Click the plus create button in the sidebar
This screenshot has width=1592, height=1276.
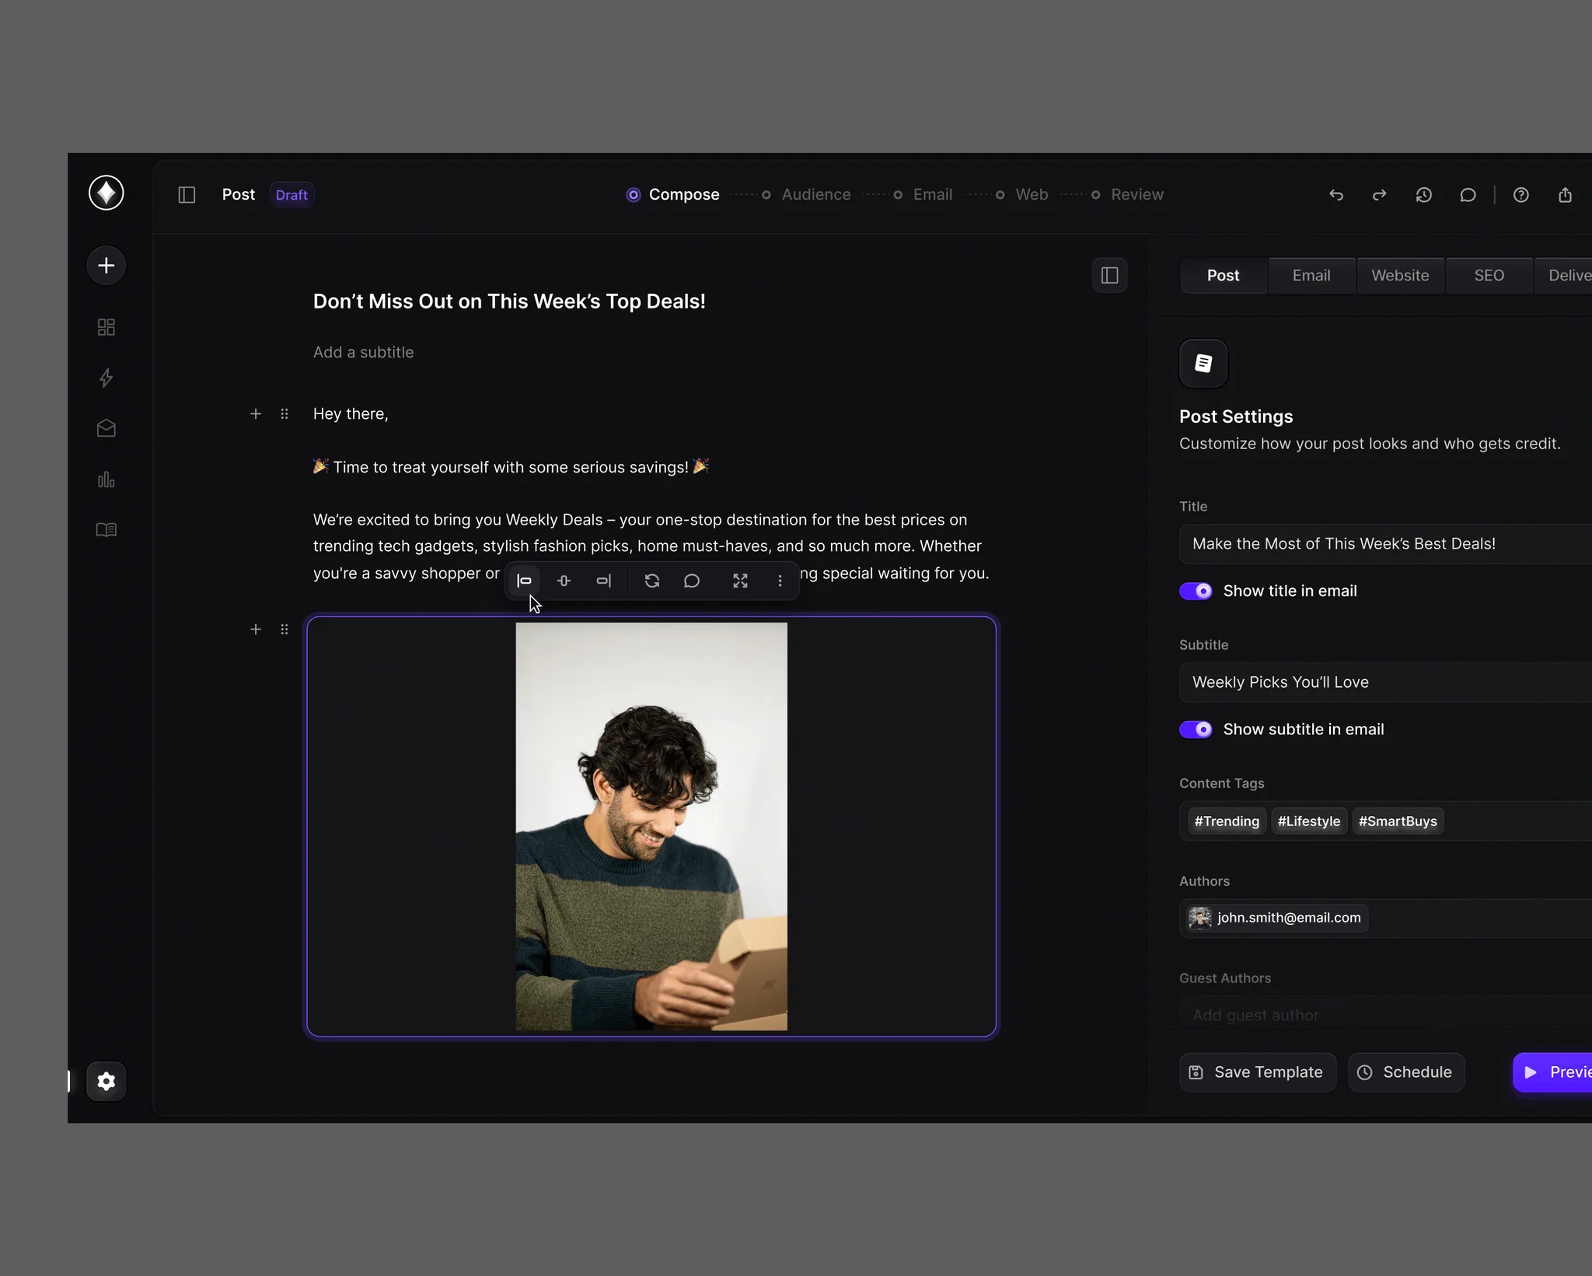coord(106,266)
